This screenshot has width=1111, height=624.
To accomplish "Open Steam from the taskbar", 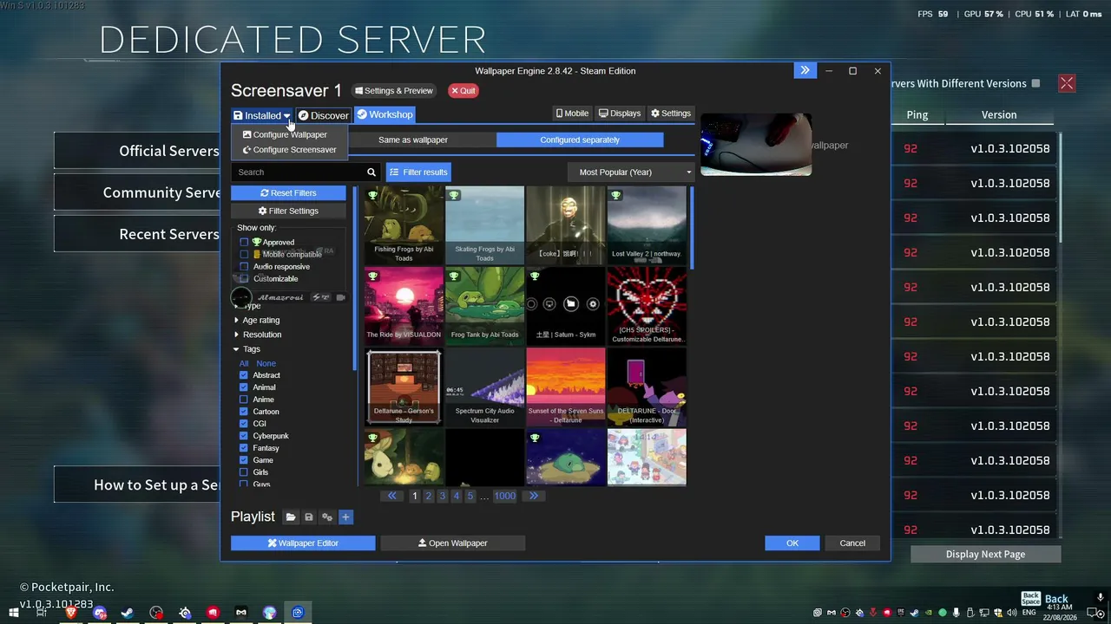I will pyautogui.click(x=128, y=613).
